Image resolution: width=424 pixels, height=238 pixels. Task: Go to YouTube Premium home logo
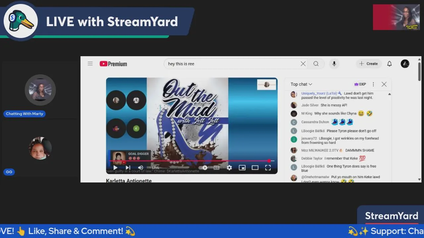[113, 64]
